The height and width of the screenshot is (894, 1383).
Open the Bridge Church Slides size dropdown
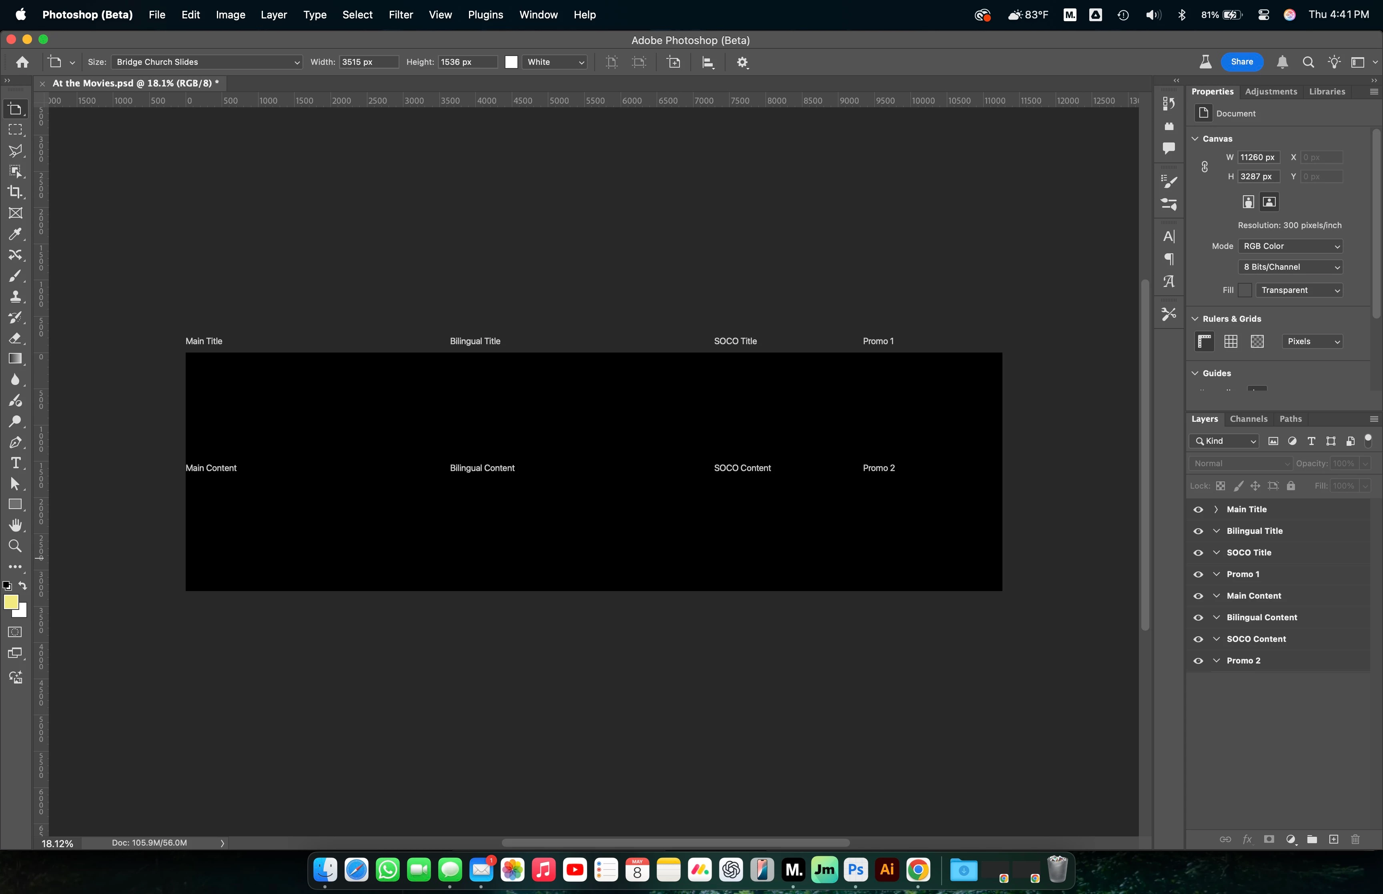click(x=206, y=62)
